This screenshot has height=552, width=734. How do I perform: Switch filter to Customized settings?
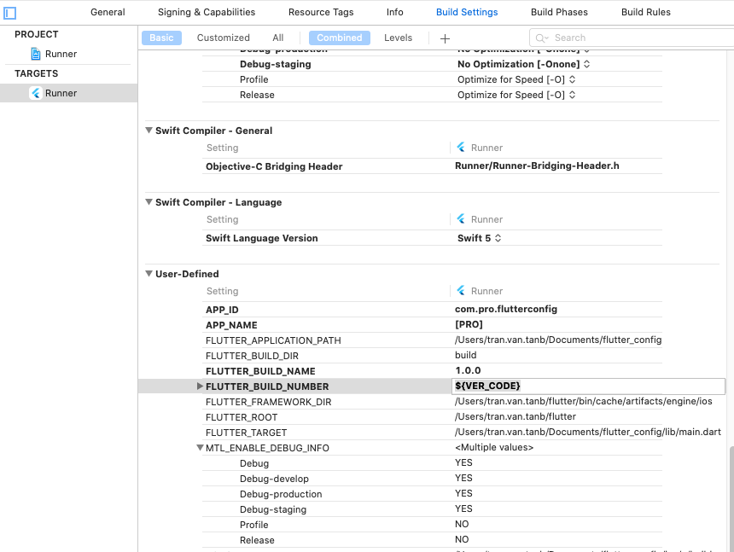click(224, 38)
